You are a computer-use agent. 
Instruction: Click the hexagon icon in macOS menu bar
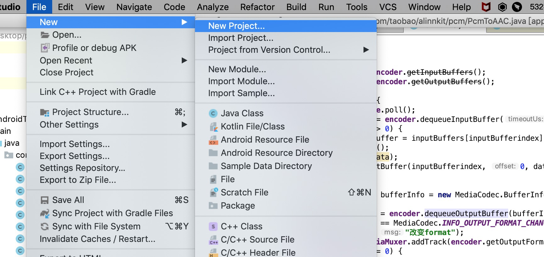[502, 7]
